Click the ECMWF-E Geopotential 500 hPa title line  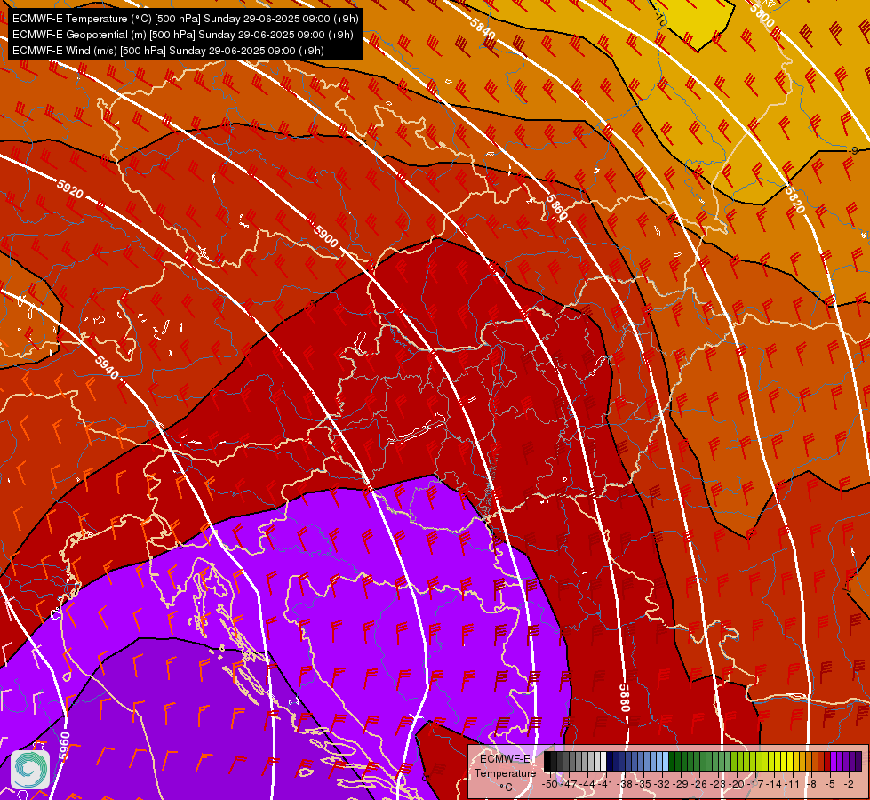[182, 35]
